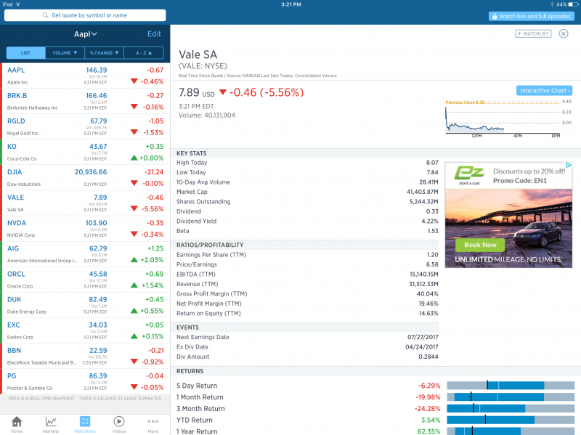
Task: Click Edit on the watchlist header
Action: click(154, 34)
